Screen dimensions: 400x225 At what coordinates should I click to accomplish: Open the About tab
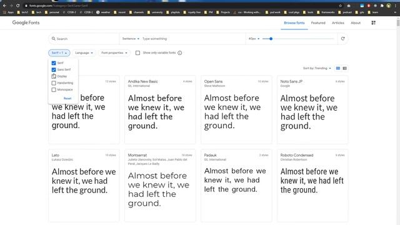[x=356, y=23]
